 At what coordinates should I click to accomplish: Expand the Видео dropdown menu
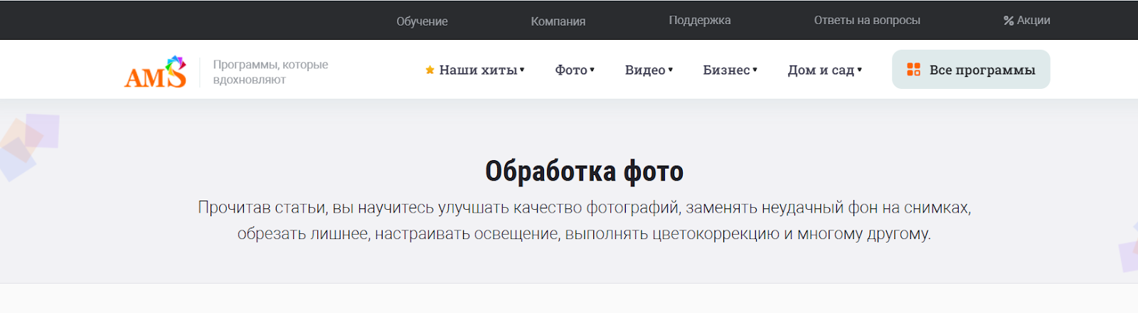(649, 70)
